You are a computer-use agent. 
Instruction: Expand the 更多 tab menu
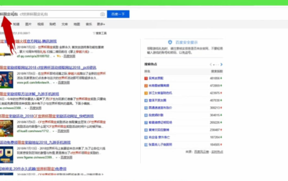coord(101,24)
